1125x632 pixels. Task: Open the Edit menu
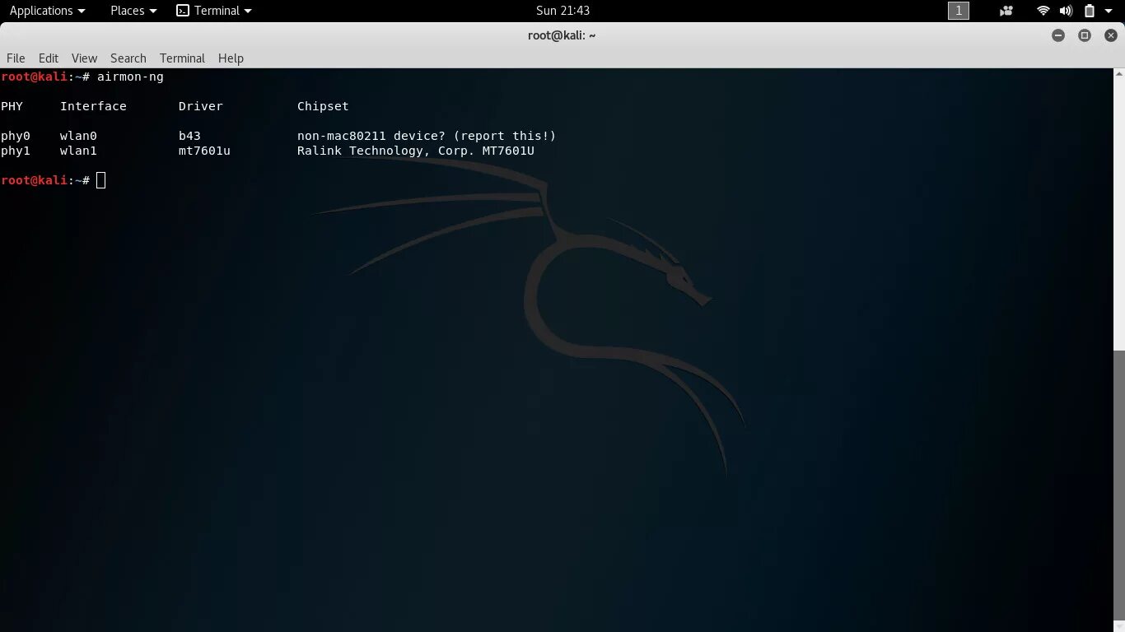pos(49,58)
